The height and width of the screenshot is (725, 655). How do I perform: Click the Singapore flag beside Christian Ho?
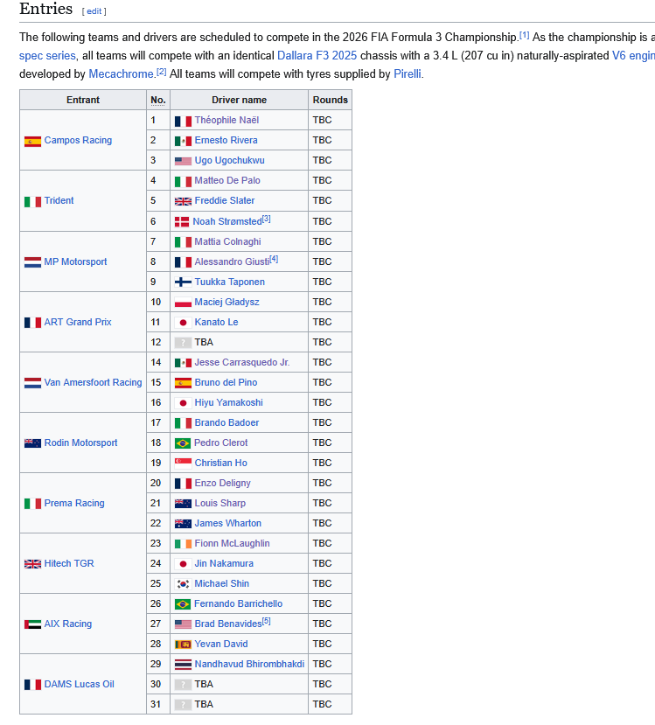[x=183, y=463]
